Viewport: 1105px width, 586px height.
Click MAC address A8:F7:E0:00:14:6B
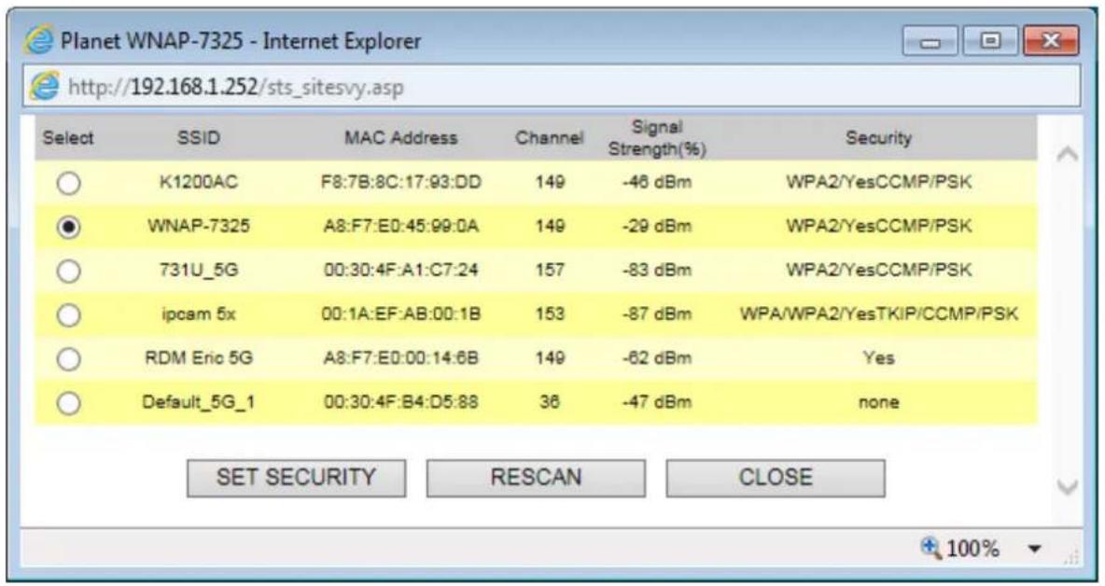(x=401, y=357)
